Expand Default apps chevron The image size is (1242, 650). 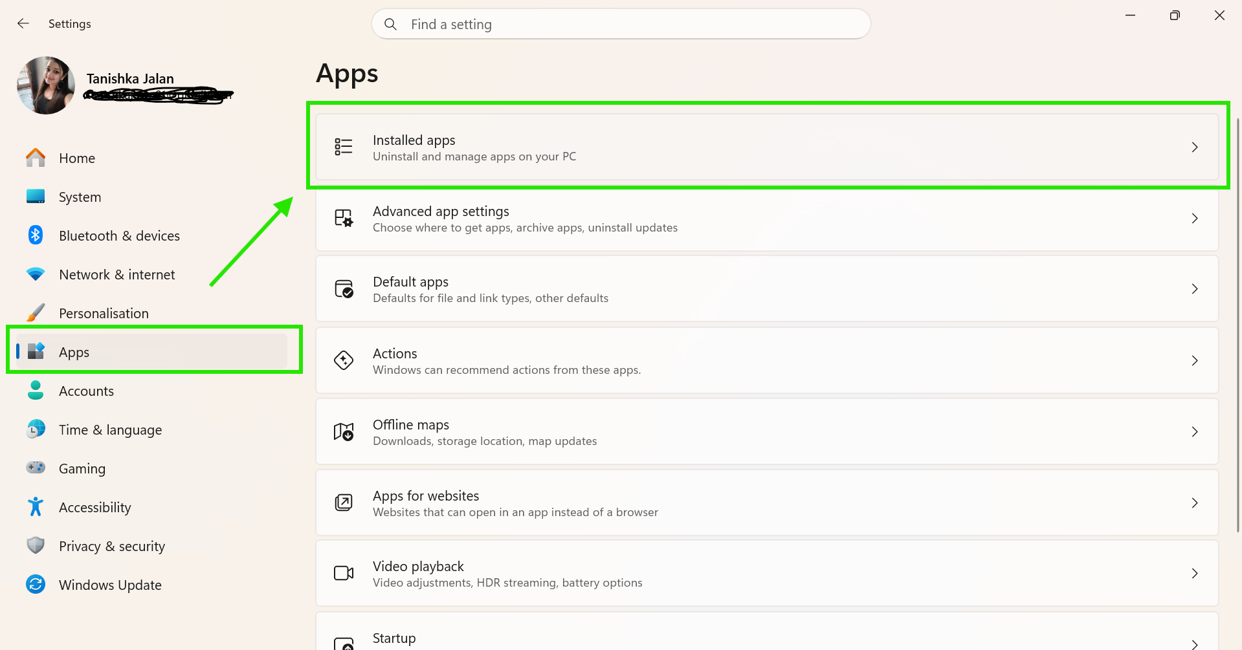(x=1195, y=289)
